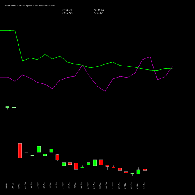Click the green candle above 11 Nov
This screenshot has height=195, width=195.
point(39,149)
